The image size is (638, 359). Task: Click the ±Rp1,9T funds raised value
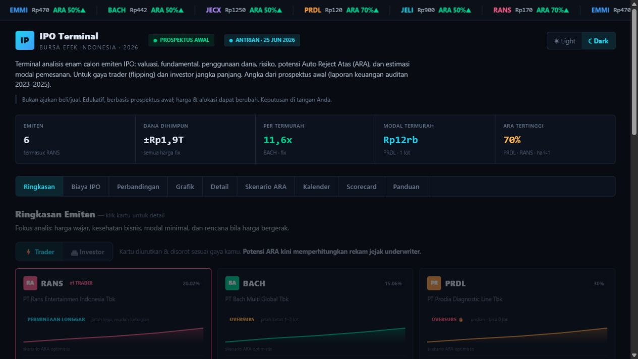coord(163,140)
